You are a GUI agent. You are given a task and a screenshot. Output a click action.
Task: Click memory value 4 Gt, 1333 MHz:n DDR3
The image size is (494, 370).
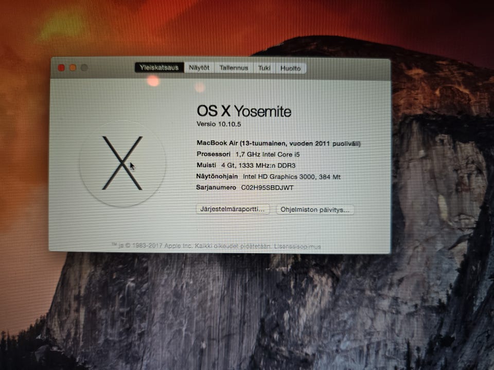pyautogui.click(x=258, y=165)
